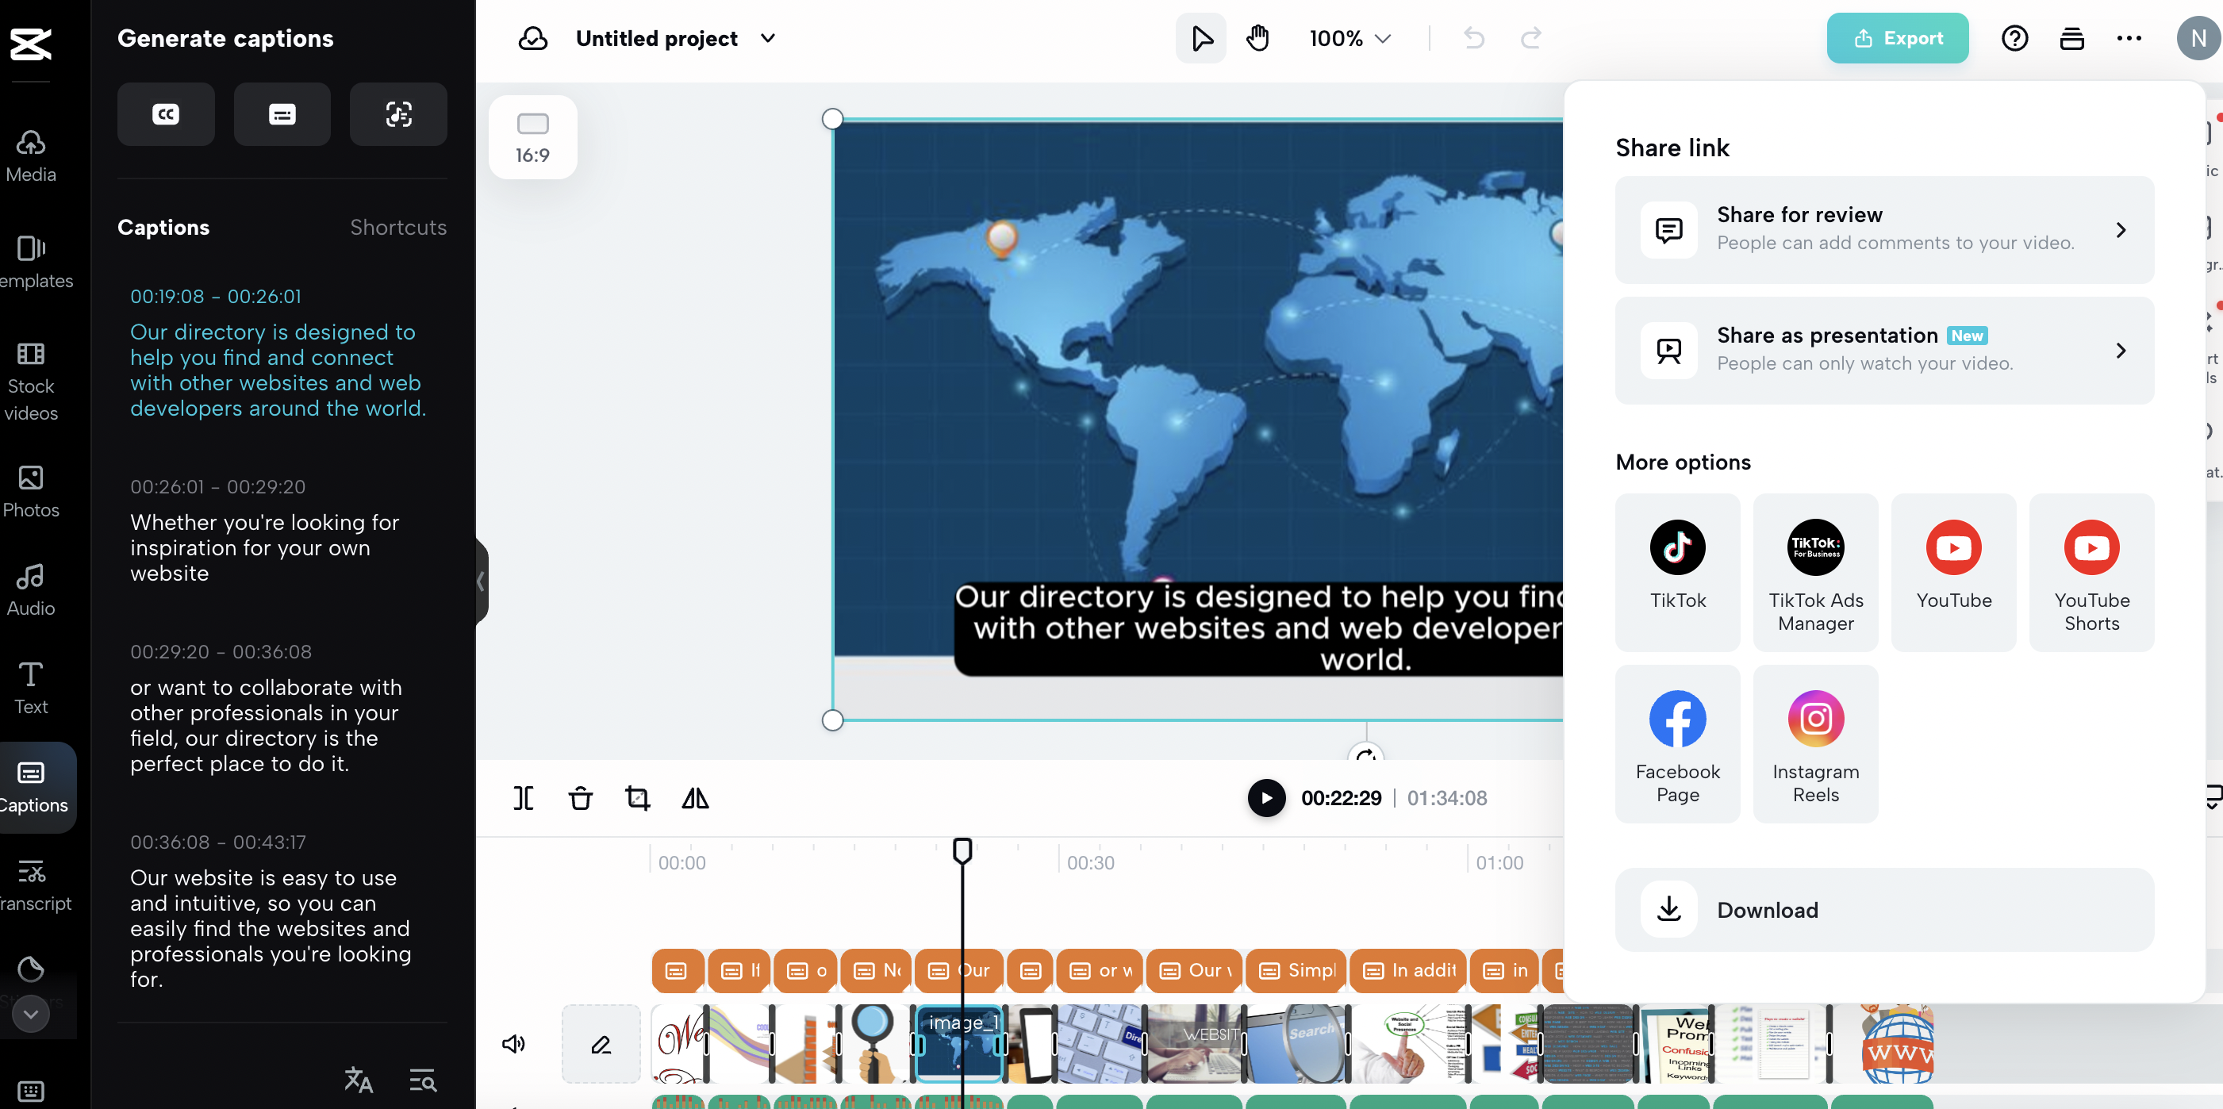Select the crop tool icon
The height and width of the screenshot is (1109, 2223).
(x=637, y=797)
